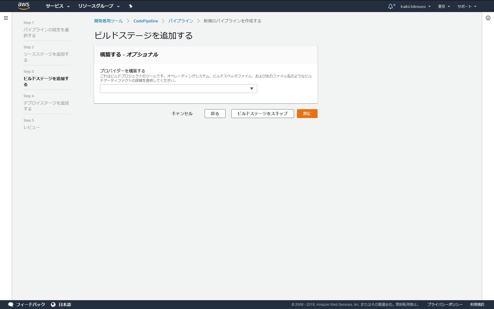Open the kaito3desuyo account dropdown
The width and height of the screenshot is (494, 309).
[415, 6]
